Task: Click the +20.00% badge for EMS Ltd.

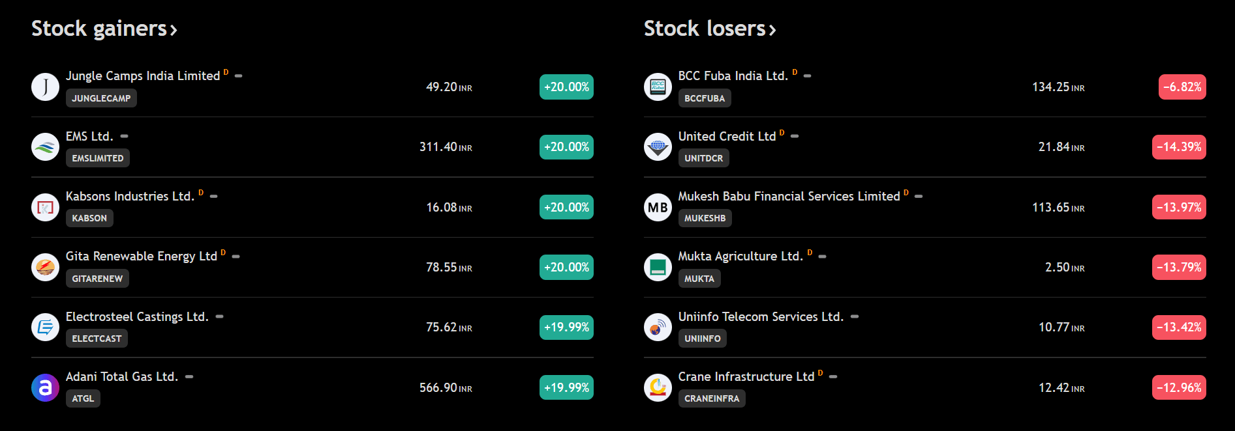Action: [x=566, y=147]
